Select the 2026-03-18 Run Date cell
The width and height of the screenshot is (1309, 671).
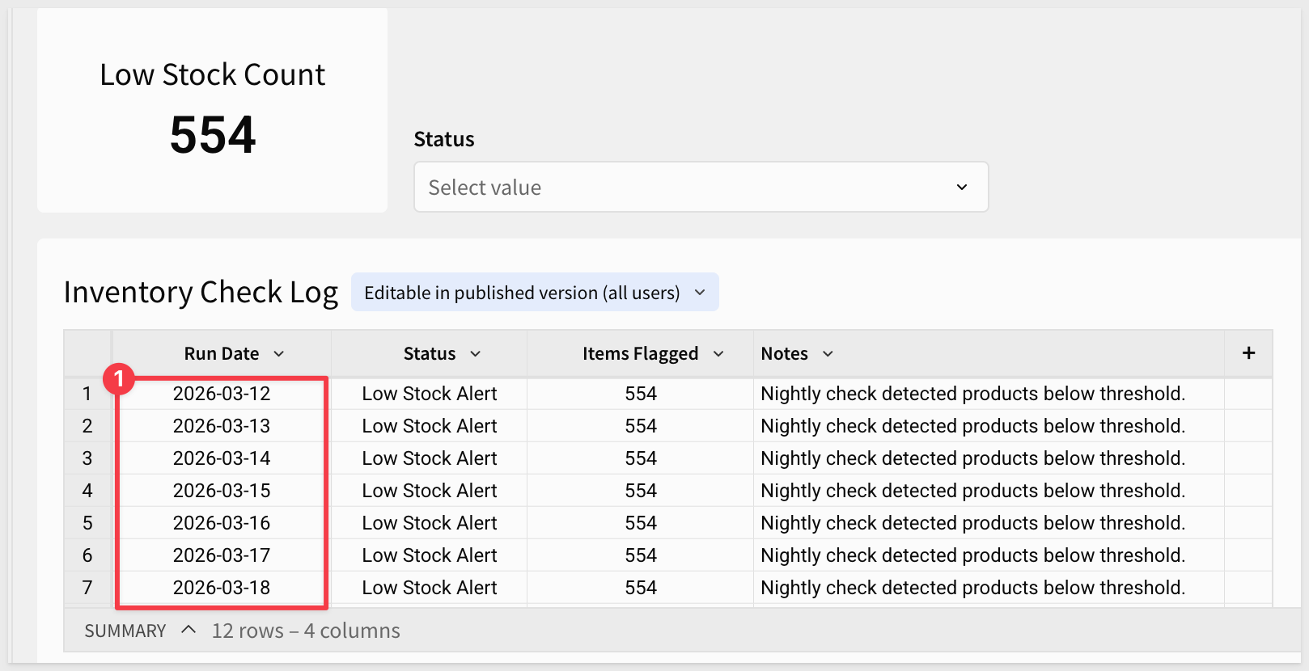click(x=222, y=588)
